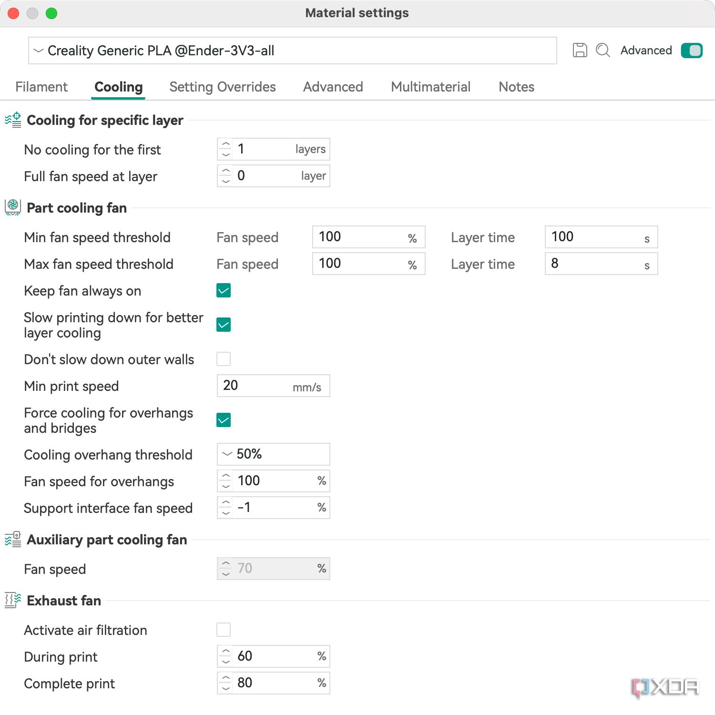Check Activate air filtration

224,630
